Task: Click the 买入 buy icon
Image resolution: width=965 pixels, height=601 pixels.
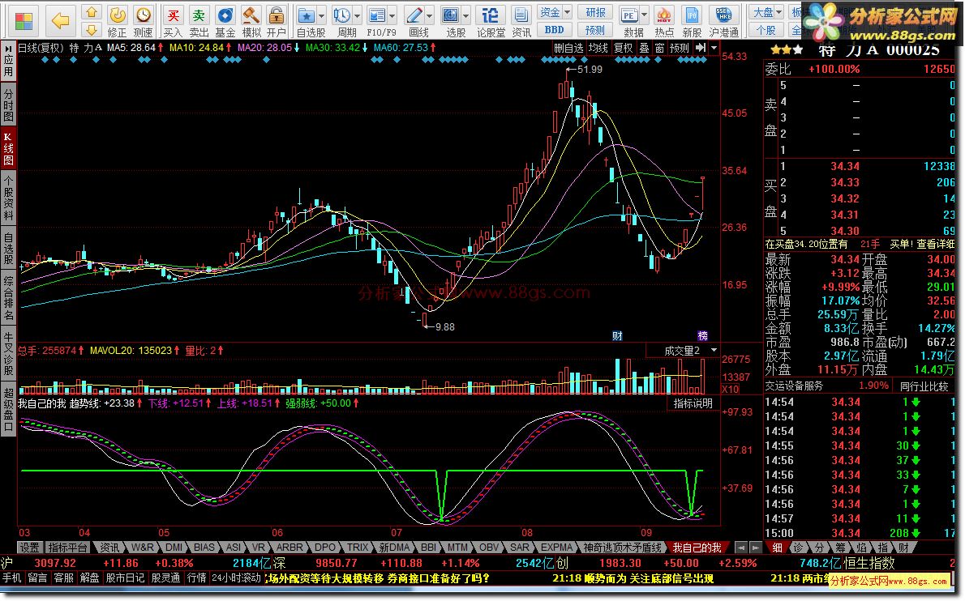Action: pyautogui.click(x=173, y=20)
